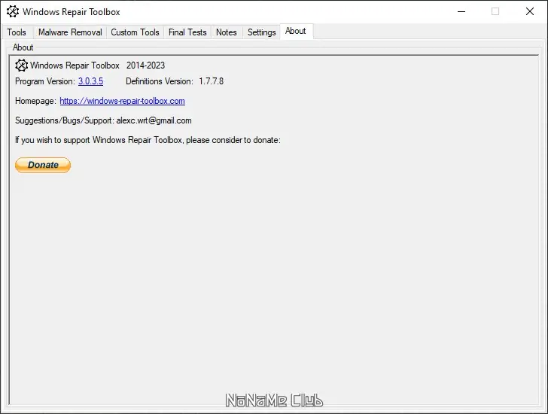Click the support email alexc.wrt@gmail.com
Viewport: 548px width, 414px height.
[154, 120]
